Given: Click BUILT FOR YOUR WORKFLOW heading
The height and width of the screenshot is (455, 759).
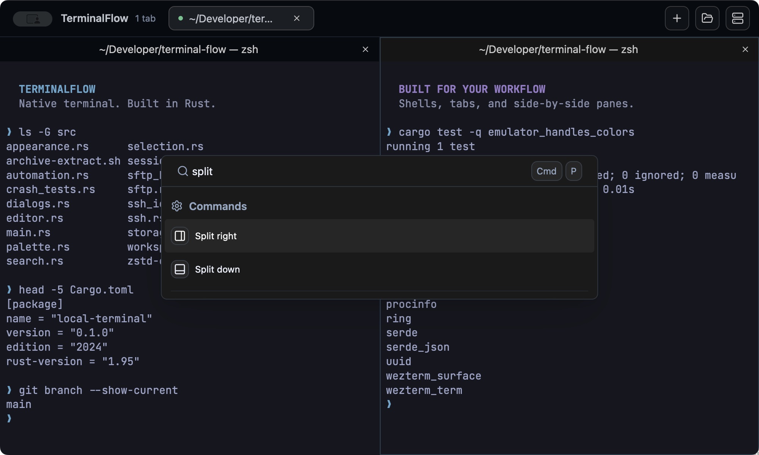Looking at the screenshot, I should 472,89.
